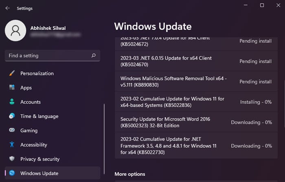Click the search magnifier icon

pyautogui.click(x=94, y=55)
